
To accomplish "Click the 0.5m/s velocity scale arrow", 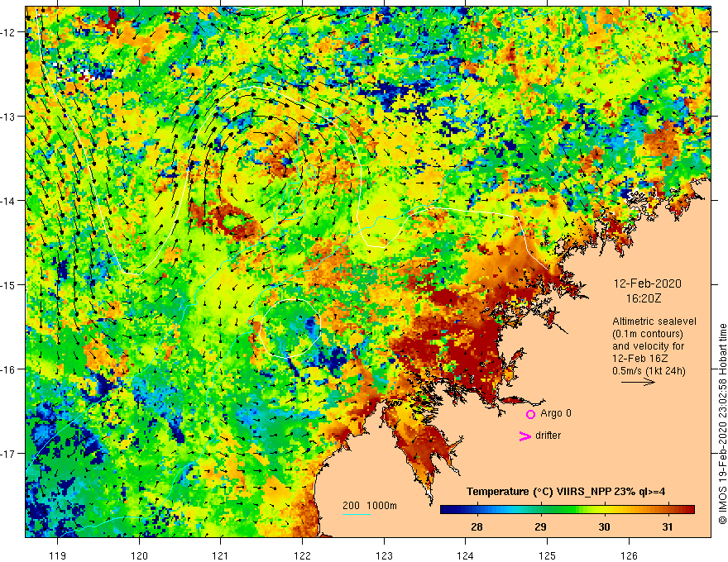I will point(638,382).
